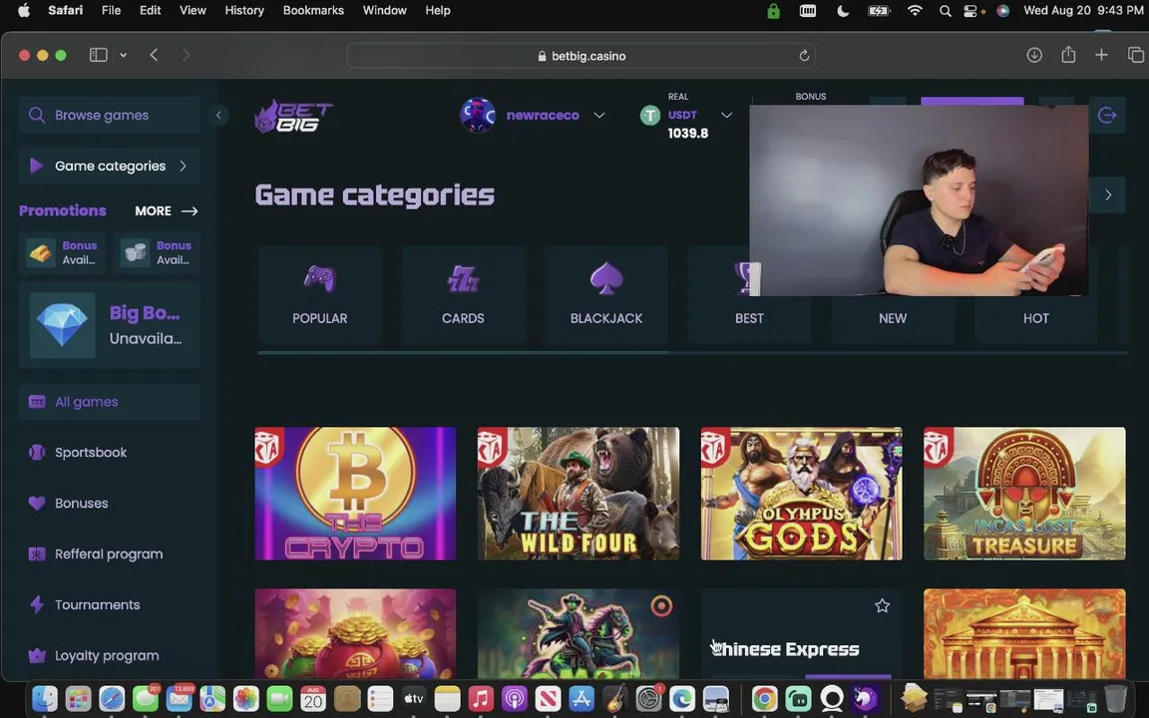Show Safari downloads
The width and height of the screenshot is (1149, 718).
[1034, 55]
